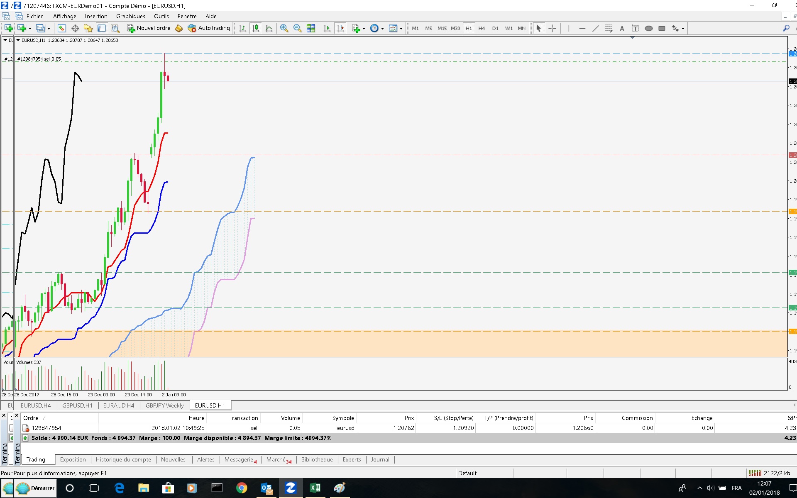The image size is (797, 498).
Task: Switch timeframe to D1
Action: click(495, 28)
